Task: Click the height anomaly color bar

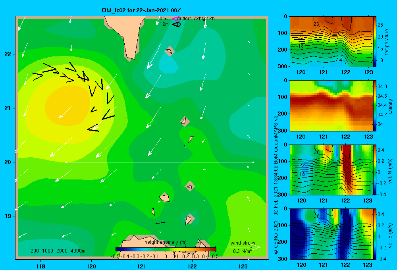Action: tap(166, 249)
